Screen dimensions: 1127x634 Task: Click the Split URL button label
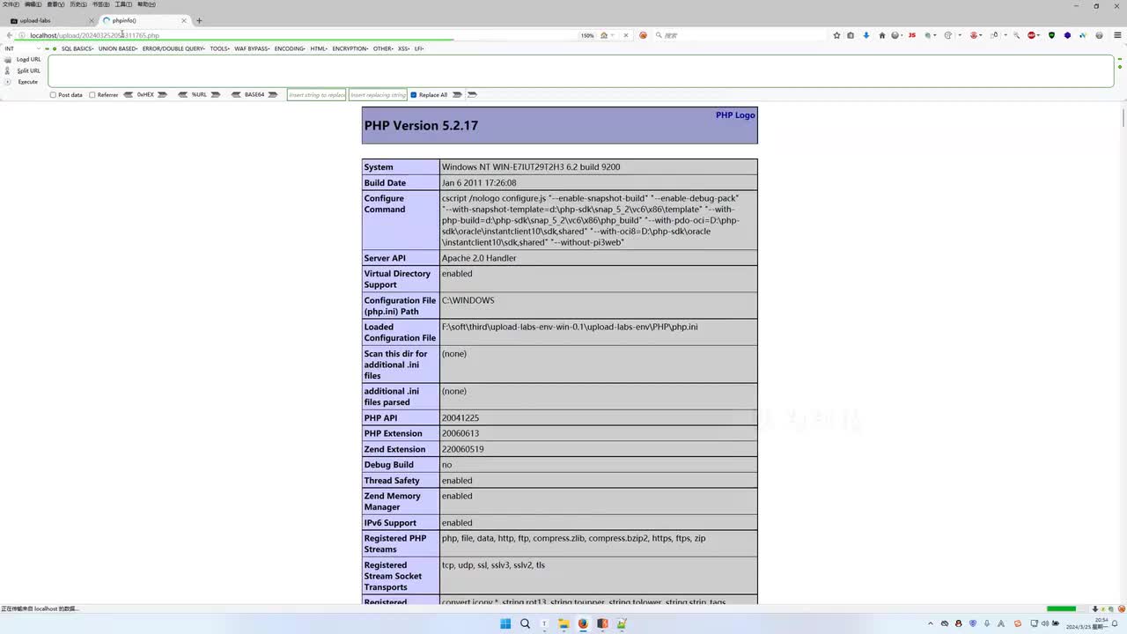coord(29,70)
